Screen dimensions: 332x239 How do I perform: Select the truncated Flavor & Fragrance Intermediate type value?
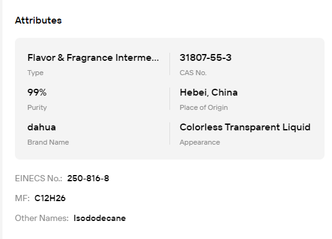coord(93,58)
